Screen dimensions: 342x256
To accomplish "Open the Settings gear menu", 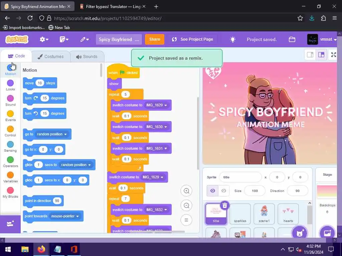I will 44,39.
